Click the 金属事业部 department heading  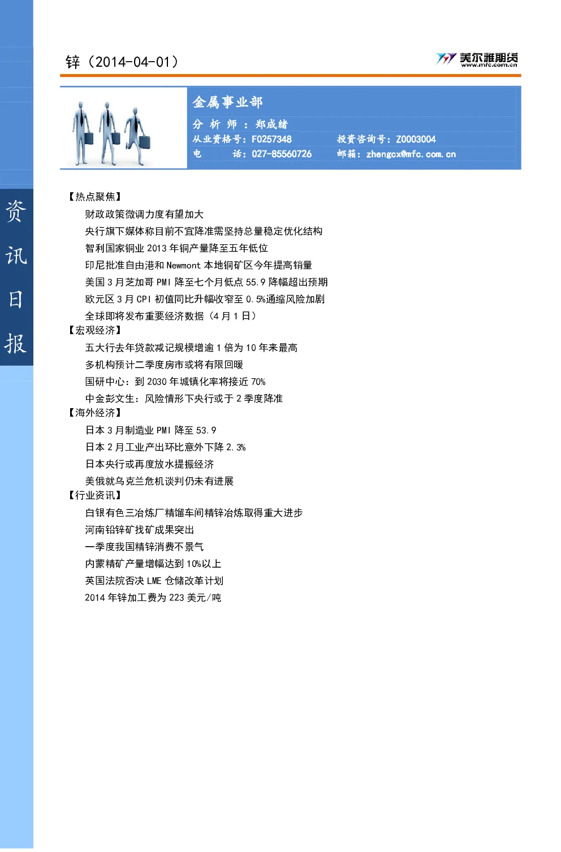[227, 102]
